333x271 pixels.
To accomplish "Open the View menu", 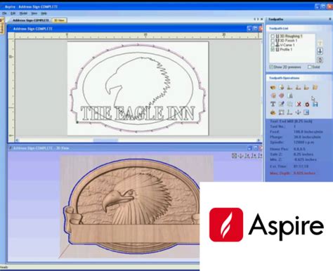I will coord(34,13).
